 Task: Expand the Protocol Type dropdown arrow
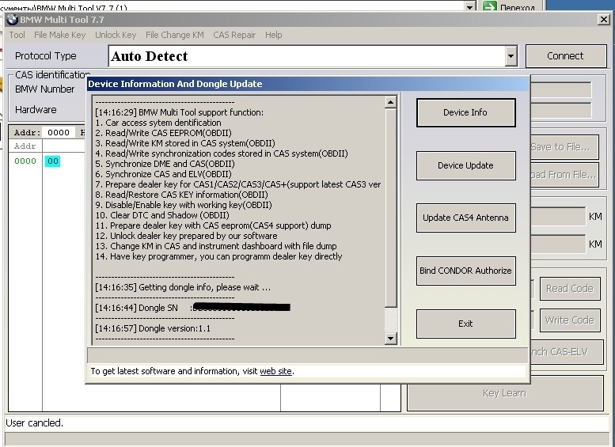(511, 56)
